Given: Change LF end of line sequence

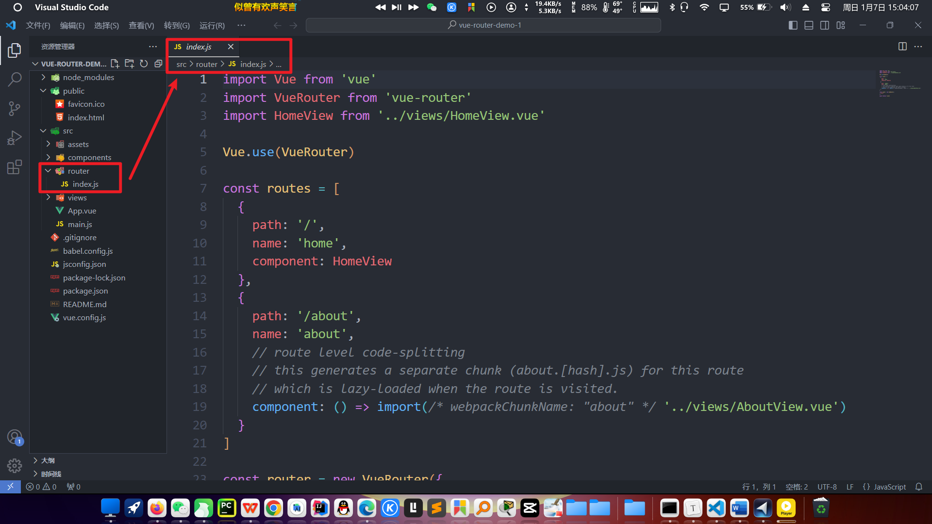Looking at the screenshot, I should coord(850,487).
